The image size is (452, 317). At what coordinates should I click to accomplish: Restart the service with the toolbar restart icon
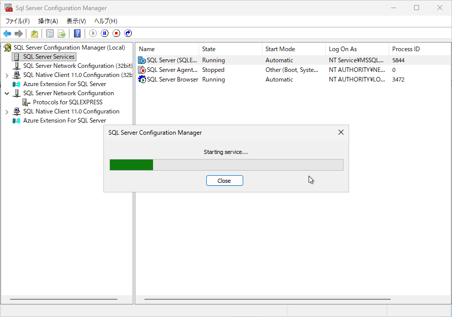(128, 33)
